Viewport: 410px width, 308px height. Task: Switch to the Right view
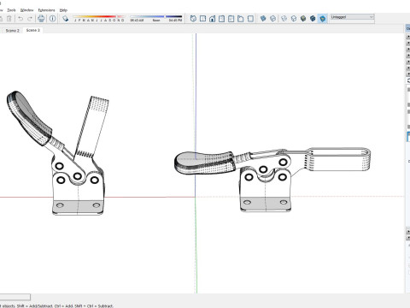tap(221, 19)
